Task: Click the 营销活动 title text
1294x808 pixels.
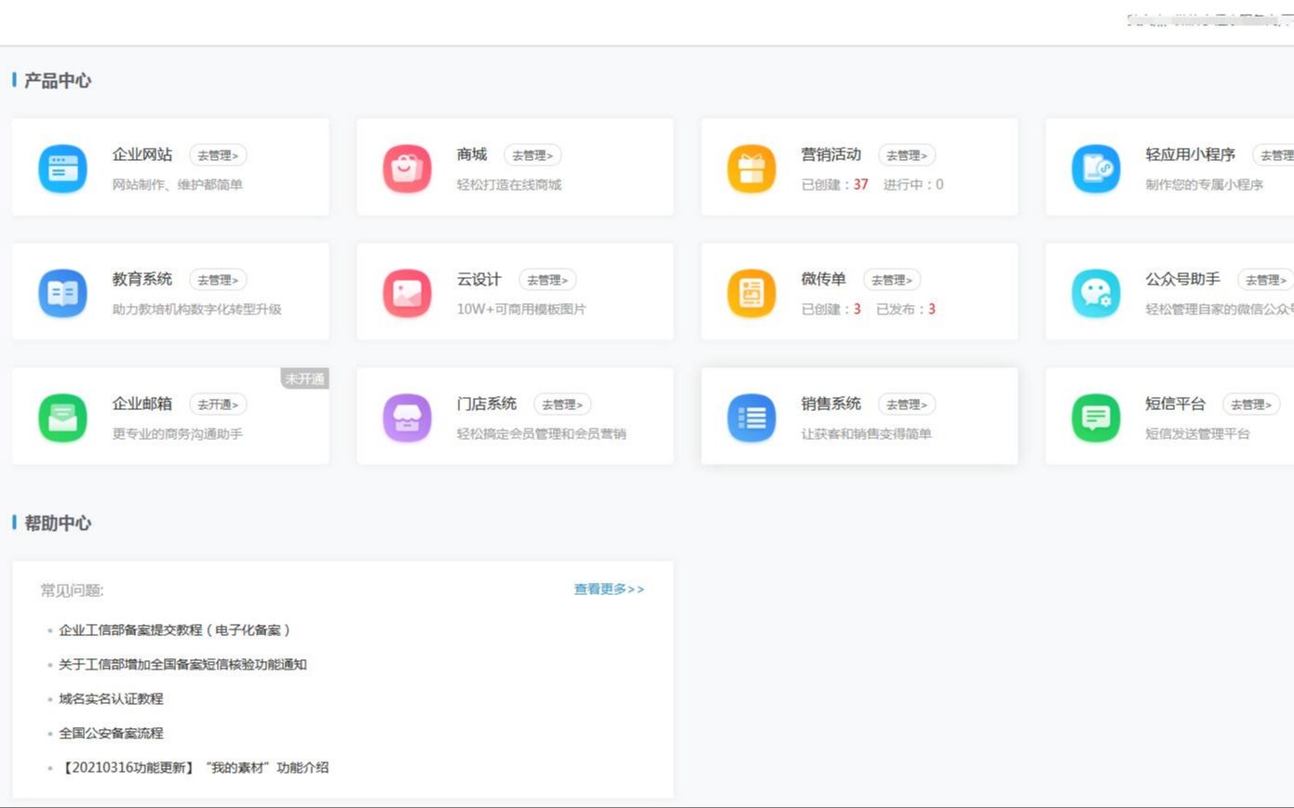Action: [831, 154]
